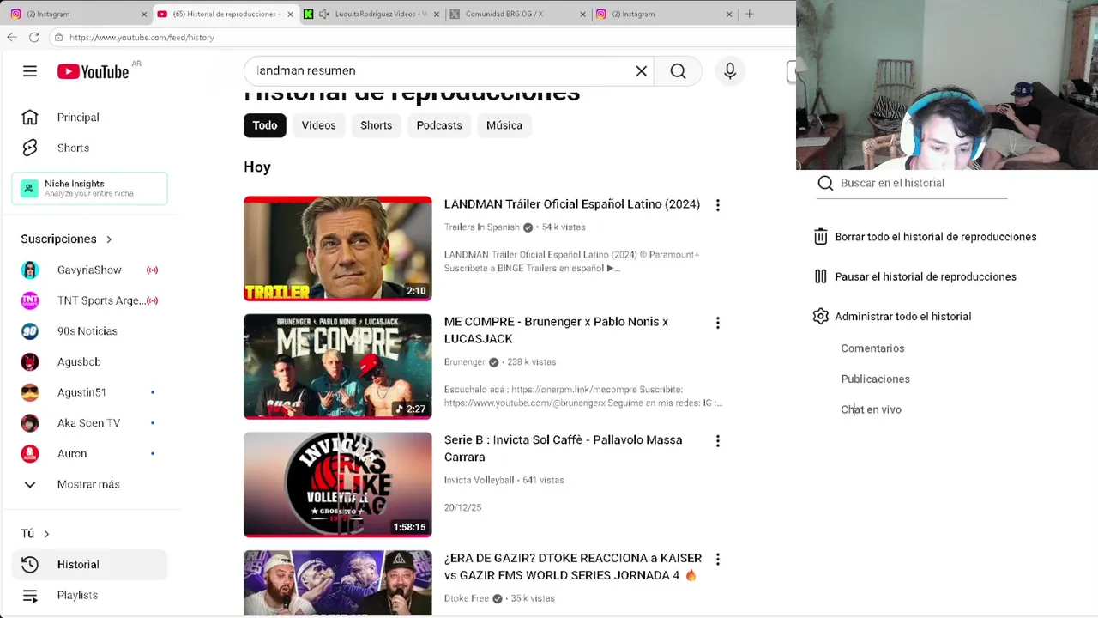
Task: Open a new browser tab with plus icon
Action: click(x=749, y=14)
